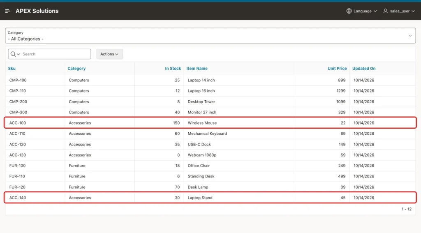Click the Accessories category in USB-C Dock row
Image resolution: width=421 pixels, height=233 pixels.
pyautogui.click(x=80, y=144)
